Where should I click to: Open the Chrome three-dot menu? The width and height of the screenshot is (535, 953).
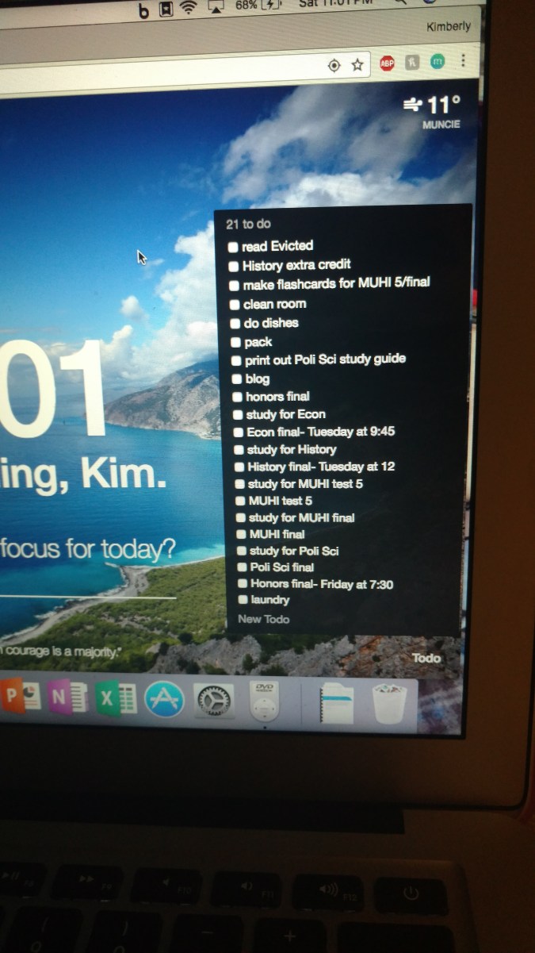tap(463, 61)
